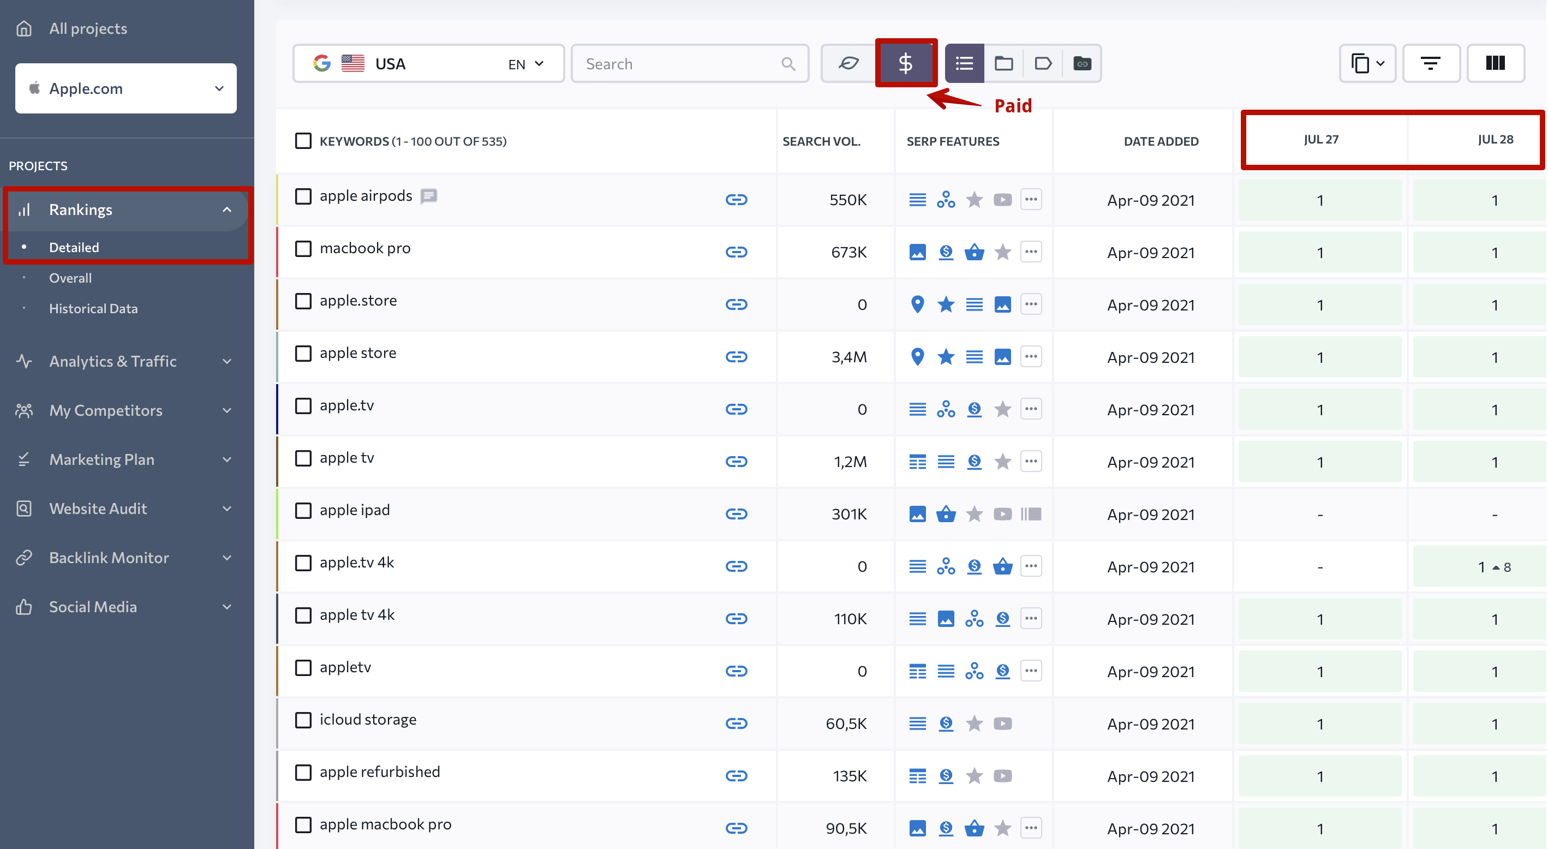Switch to keyword list view icon
The height and width of the screenshot is (849, 1548).
(x=965, y=63)
